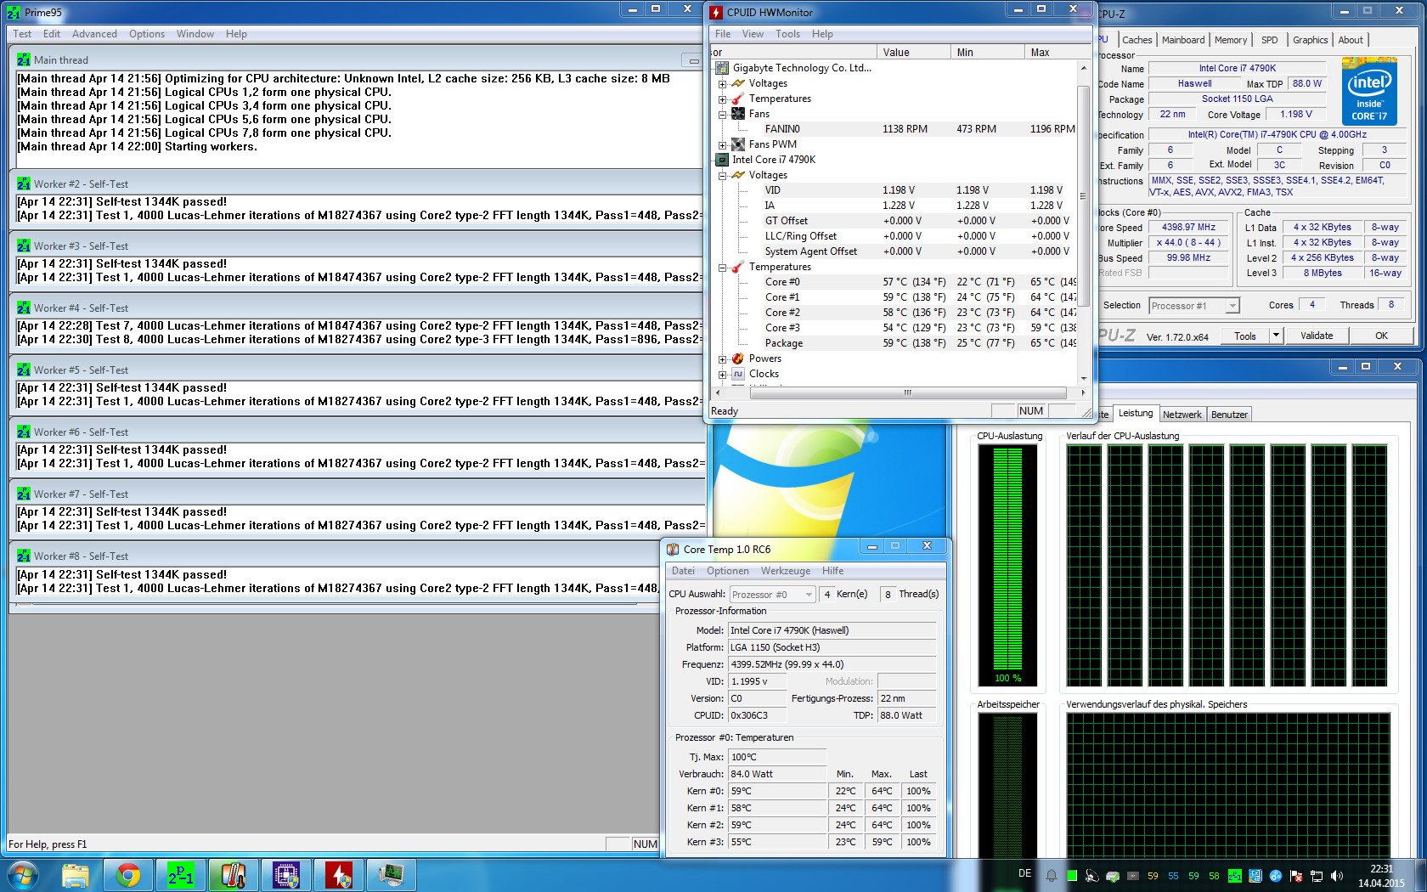The image size is (1427, 892).
Task: Switch to the Memory tab in CPU-Z
Action: [1231, 40]
